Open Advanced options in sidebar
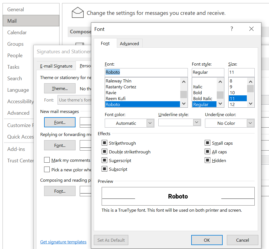 [x=18, y=113]
